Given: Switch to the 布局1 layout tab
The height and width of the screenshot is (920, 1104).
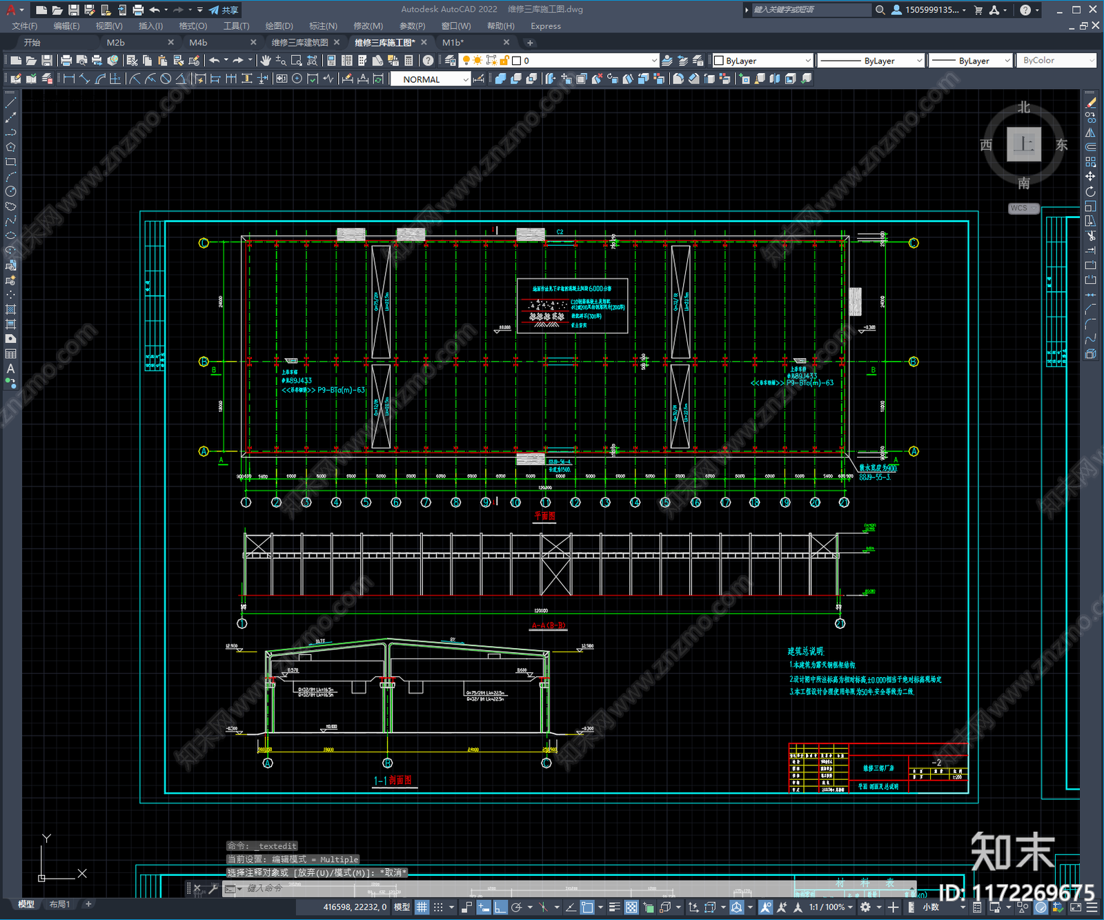Looking at the screenshot, I should 59,905.
